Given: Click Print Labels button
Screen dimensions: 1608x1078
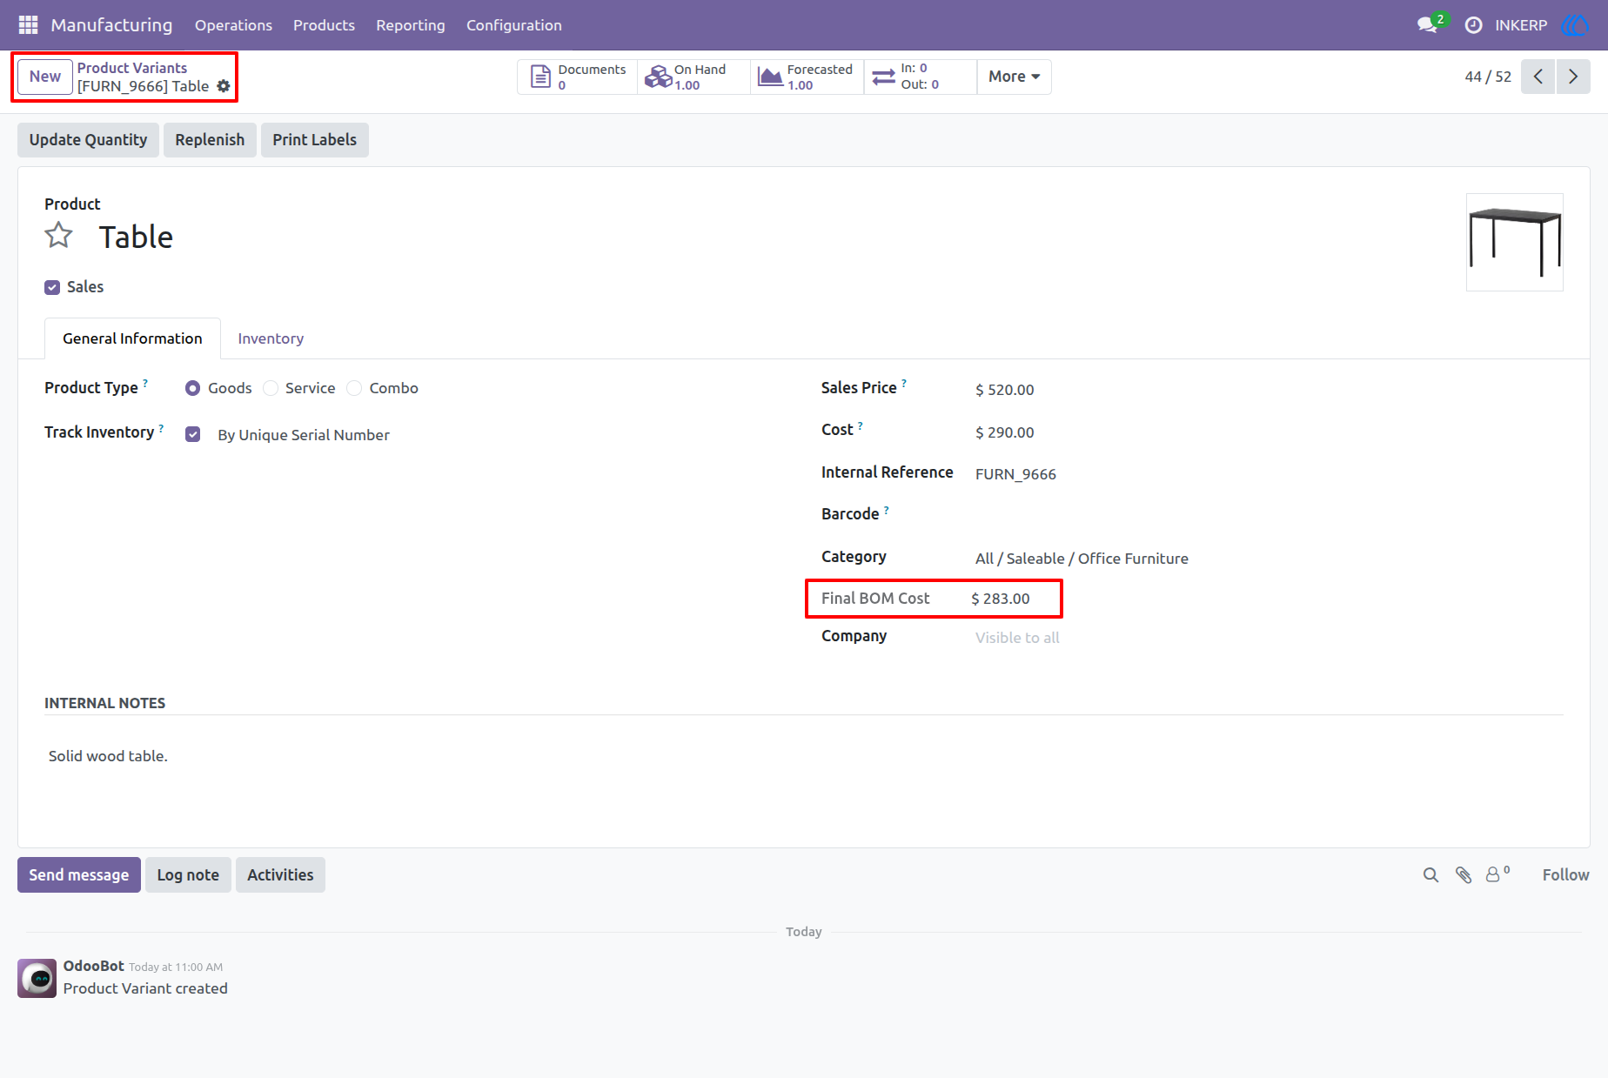Looking at the screenshot, I should click(x=314, y=140).
